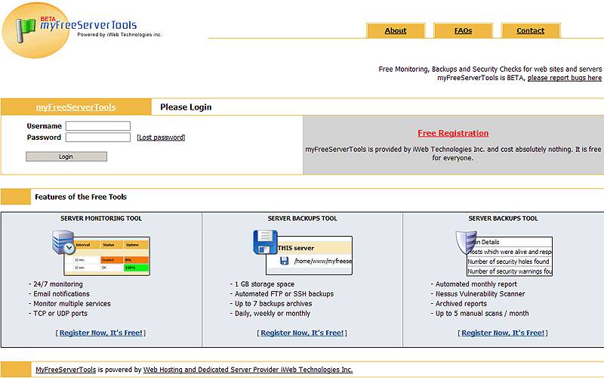The height and width of the screenshot is (378, 604).
Task: Open the About tab
Action: tap(396, 30)
